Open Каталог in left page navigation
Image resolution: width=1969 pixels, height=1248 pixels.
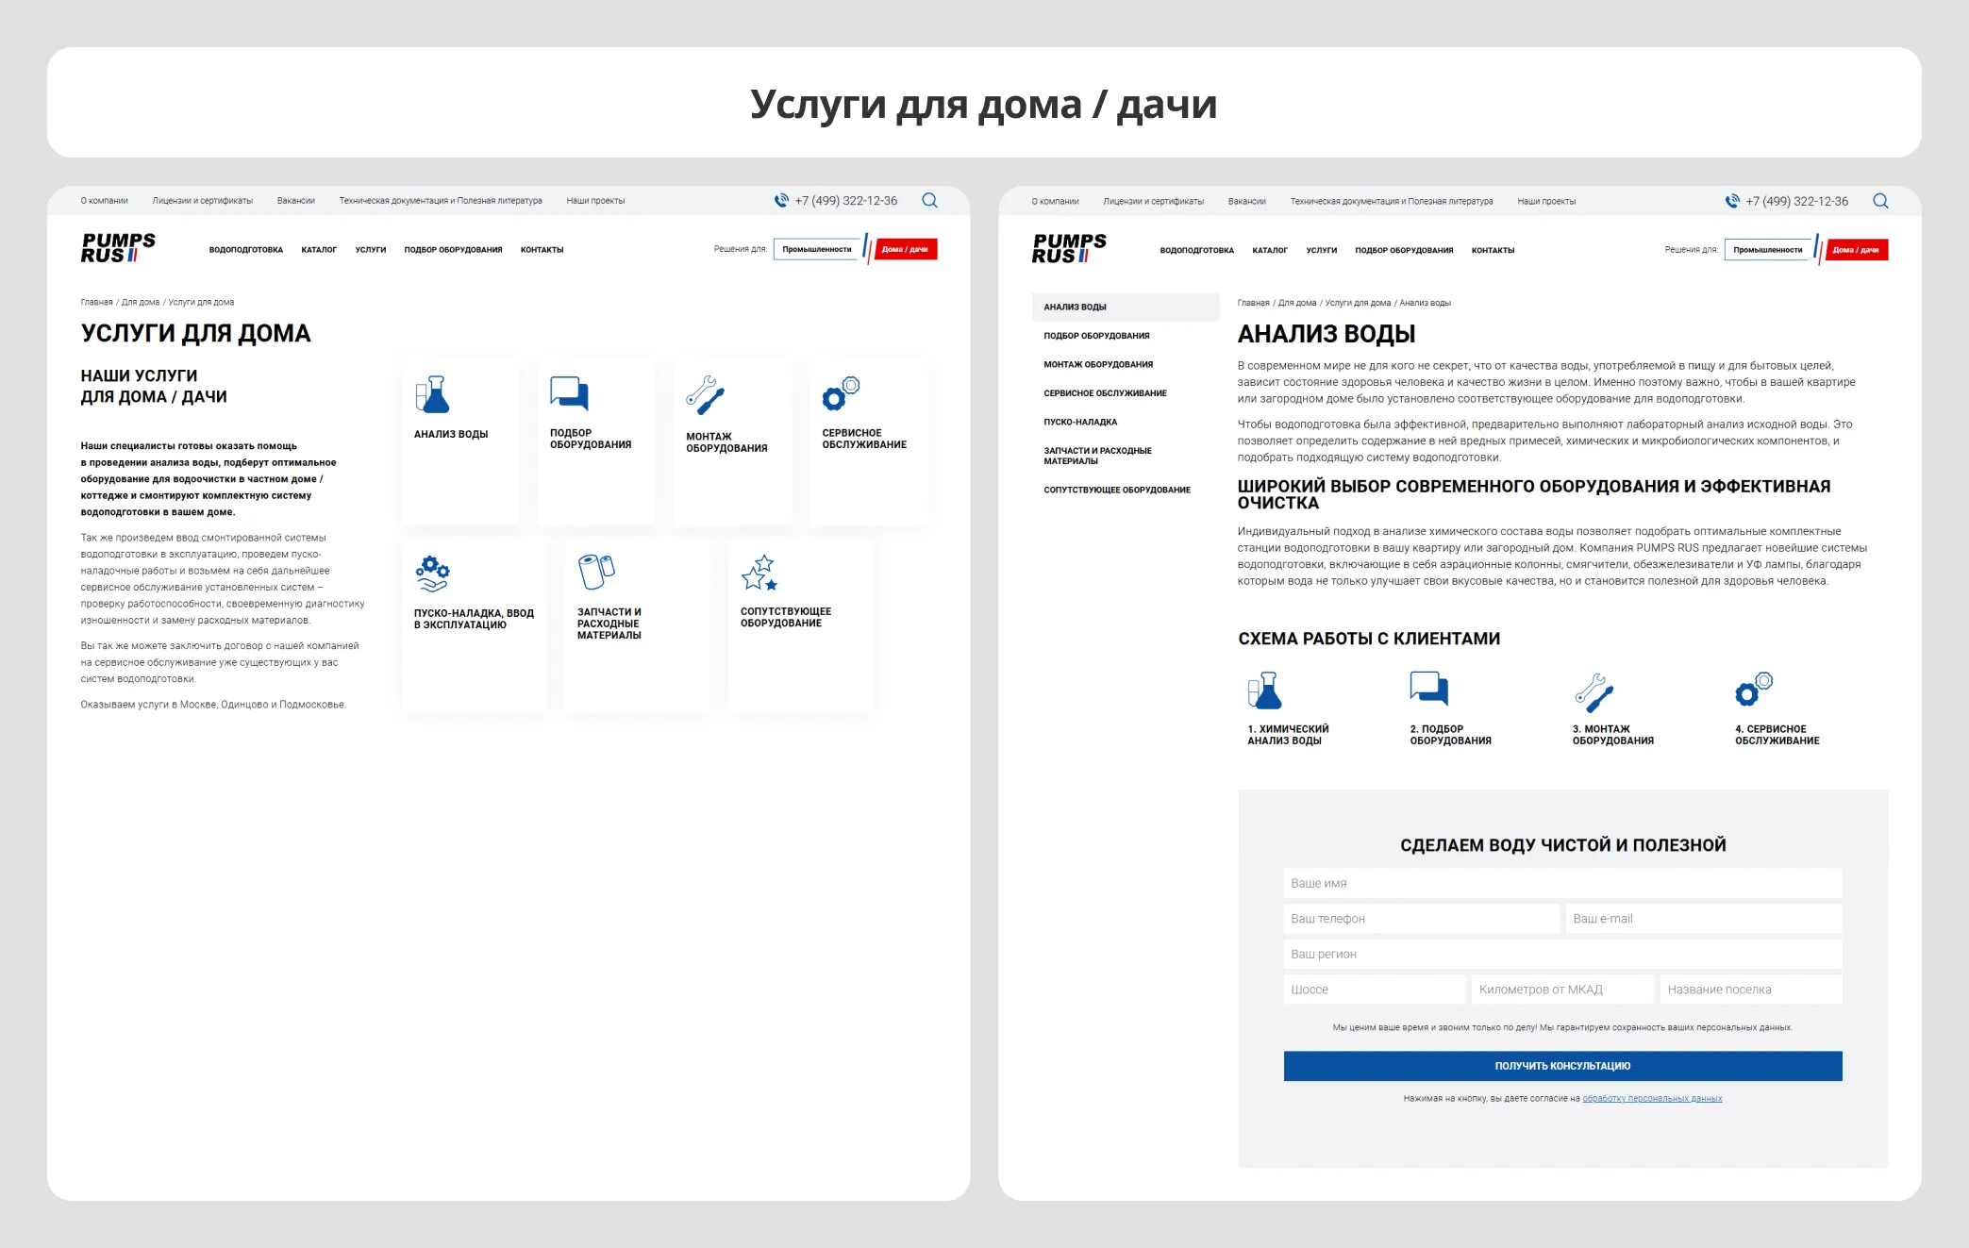(x=319, y=250)
